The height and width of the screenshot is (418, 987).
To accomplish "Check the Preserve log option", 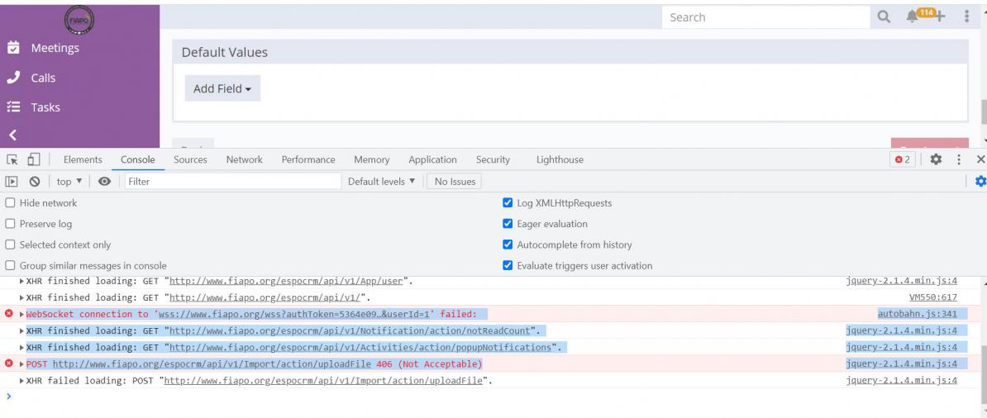I will point(10,224).
